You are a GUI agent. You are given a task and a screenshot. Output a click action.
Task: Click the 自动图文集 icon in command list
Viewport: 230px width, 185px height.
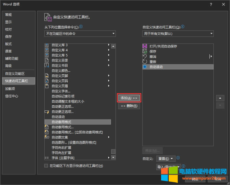point(47,137)
